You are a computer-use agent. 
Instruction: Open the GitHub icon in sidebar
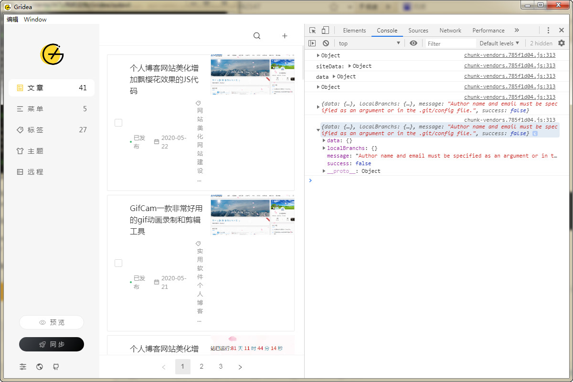coord(56,367)
